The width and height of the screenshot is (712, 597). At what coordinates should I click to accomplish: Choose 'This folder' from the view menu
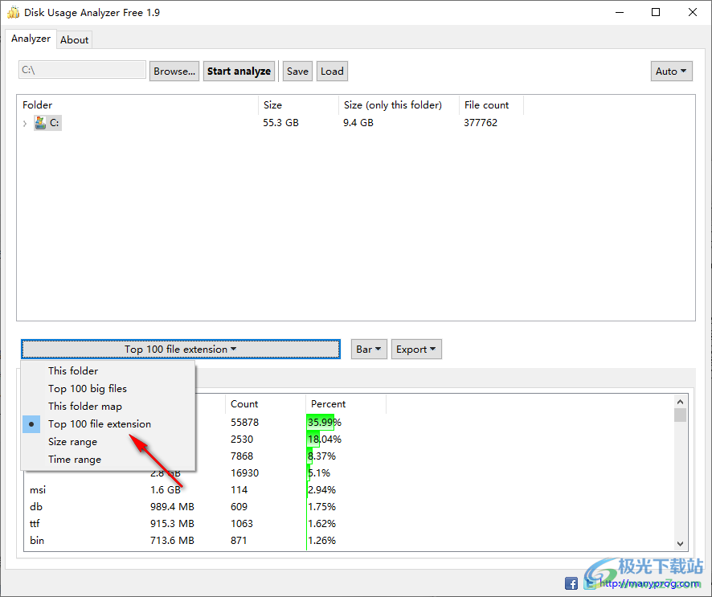(x=108, y=371)
